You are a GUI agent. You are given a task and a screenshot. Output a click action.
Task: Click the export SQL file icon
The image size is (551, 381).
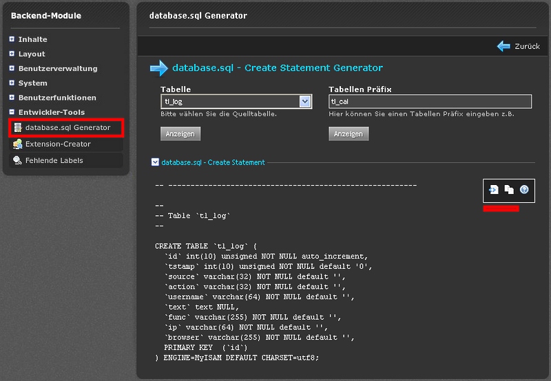pos(494,190)
